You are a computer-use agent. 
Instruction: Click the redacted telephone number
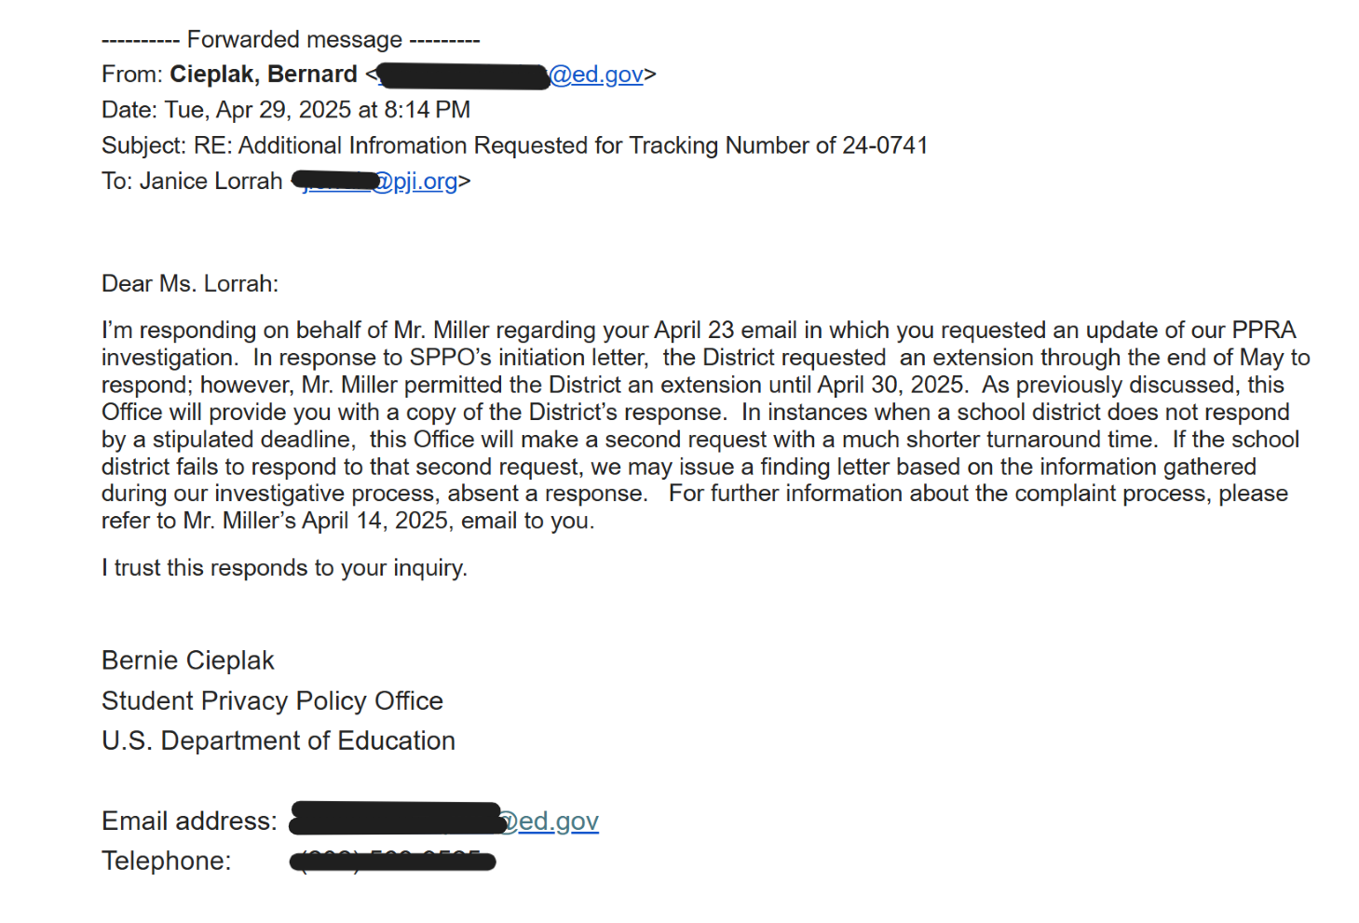(x=393, y=862)
